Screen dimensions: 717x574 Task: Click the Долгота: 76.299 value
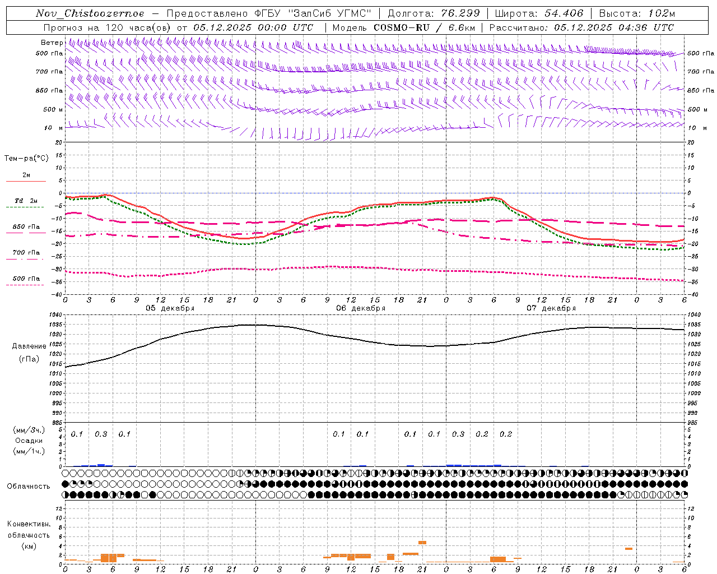(x=434, y=13)
